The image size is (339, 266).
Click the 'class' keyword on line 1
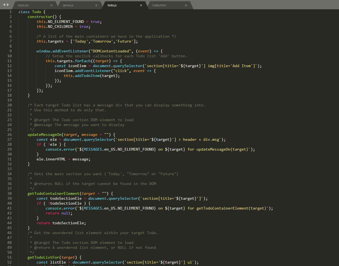coord(24,12)
